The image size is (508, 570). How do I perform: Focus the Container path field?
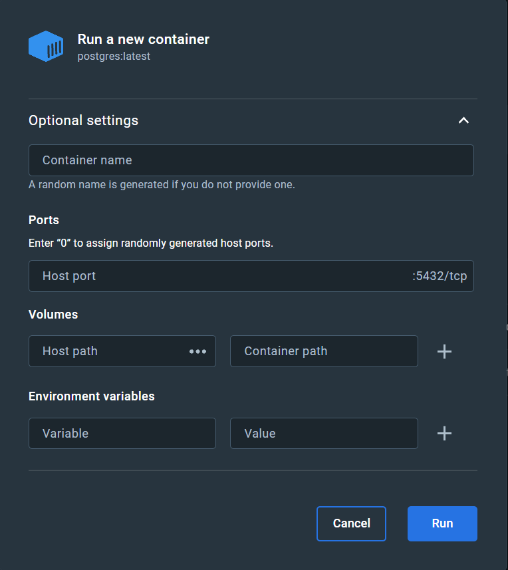(324, 351)
